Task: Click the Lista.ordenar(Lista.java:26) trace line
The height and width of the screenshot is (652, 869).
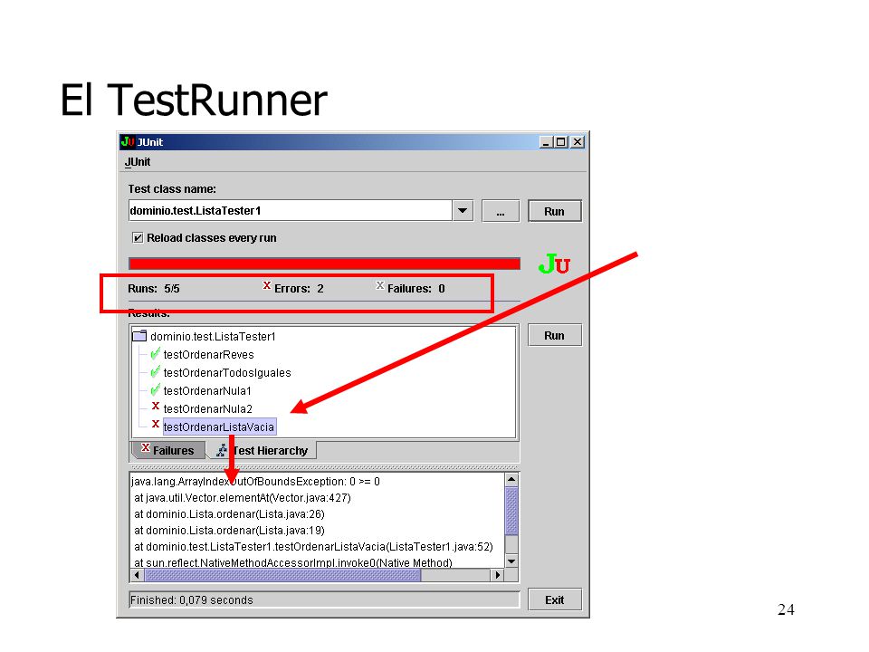Action: click(229, 514)
